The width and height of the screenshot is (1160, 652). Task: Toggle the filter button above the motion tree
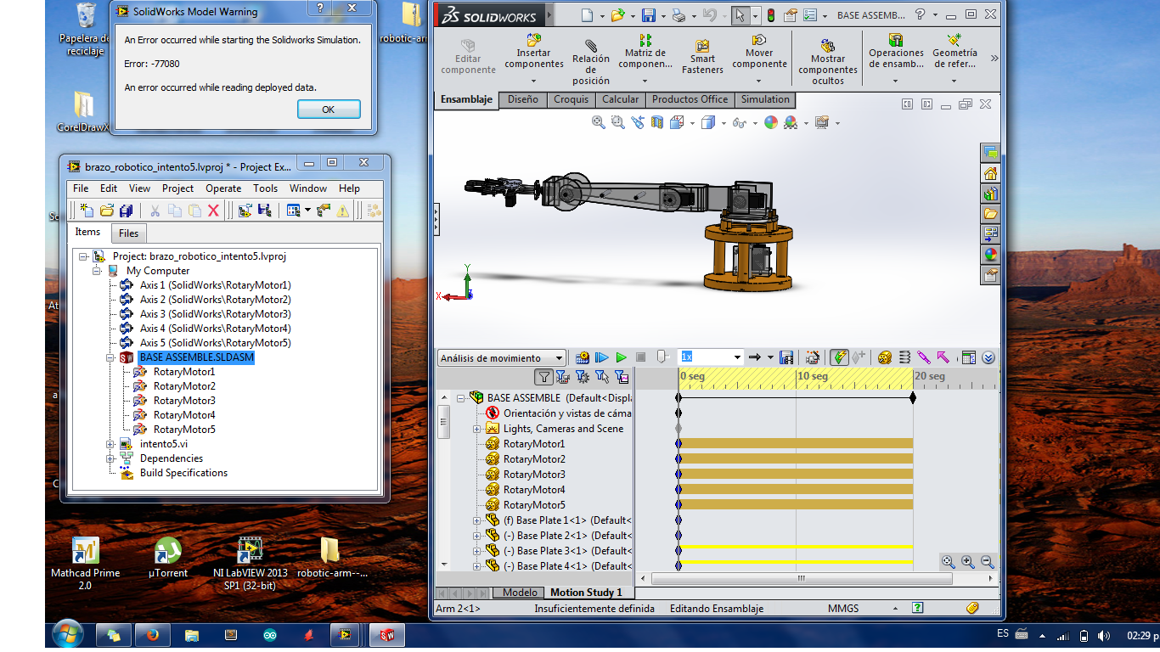543,377
